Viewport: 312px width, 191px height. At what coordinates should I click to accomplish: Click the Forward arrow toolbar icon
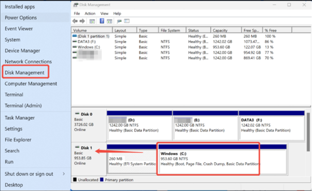point(82,21)
